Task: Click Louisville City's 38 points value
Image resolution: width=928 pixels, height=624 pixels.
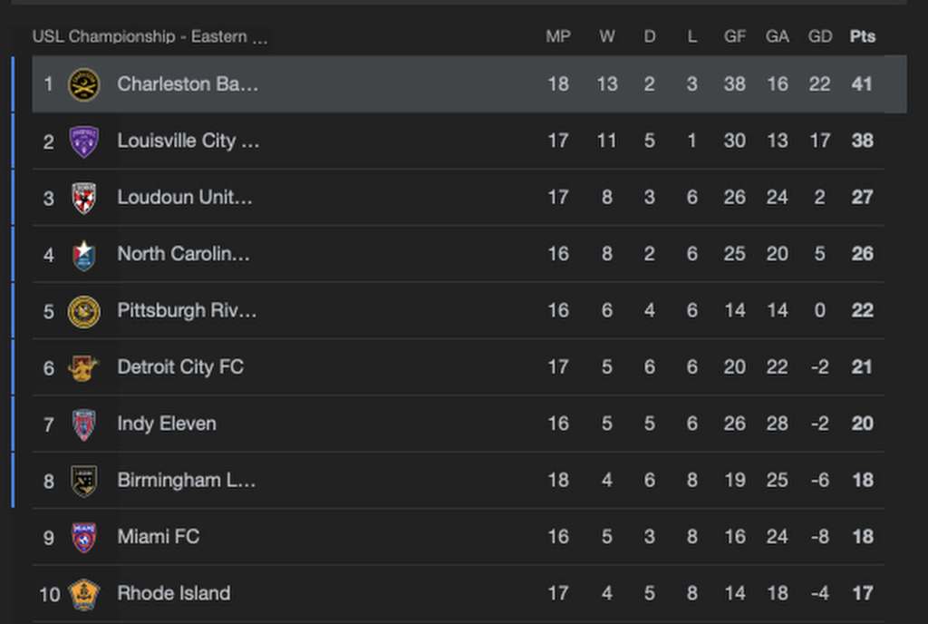Action: tap(863, 141)
